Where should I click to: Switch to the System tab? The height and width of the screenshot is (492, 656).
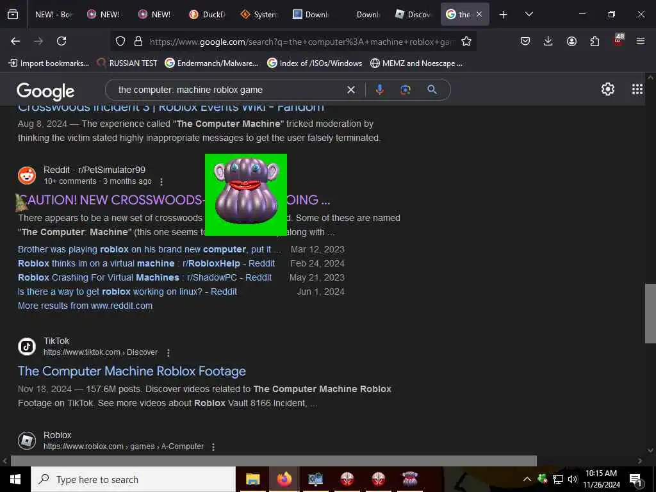click(x=259, y=14)
